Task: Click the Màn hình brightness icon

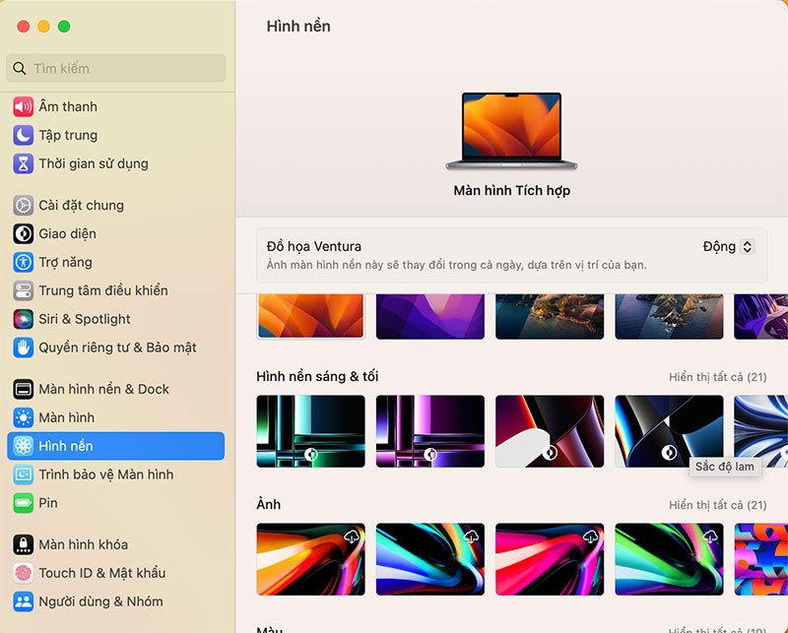Action: [x=23, y=417]
